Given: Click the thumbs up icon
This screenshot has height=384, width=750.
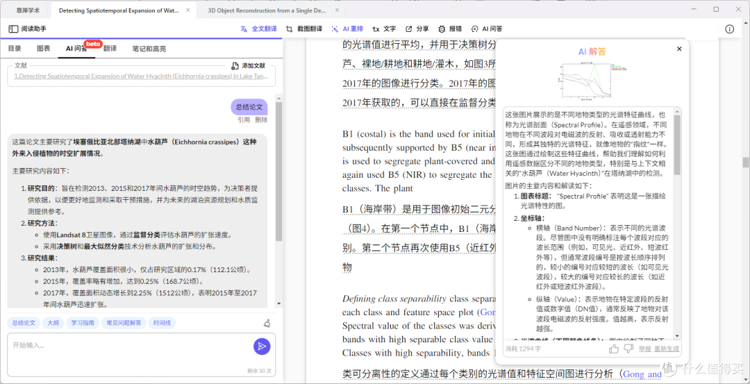Looking at the screenshot, I should [614, 349].
